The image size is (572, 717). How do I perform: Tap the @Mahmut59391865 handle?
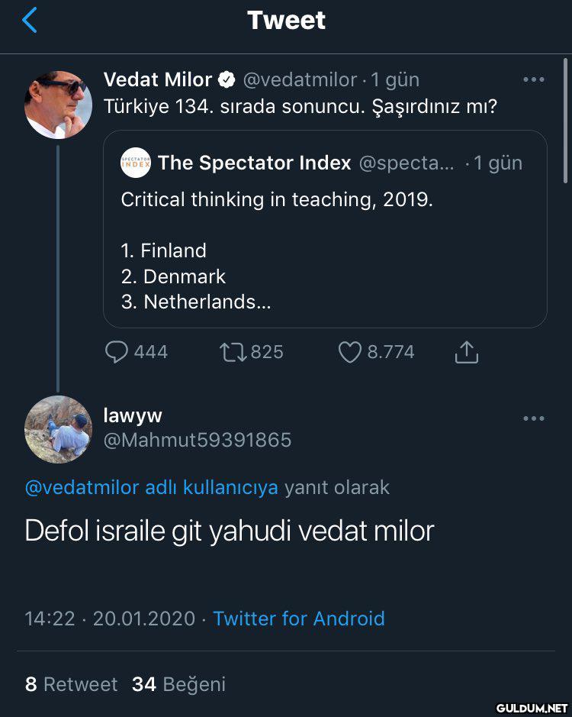tap(197, 440)
